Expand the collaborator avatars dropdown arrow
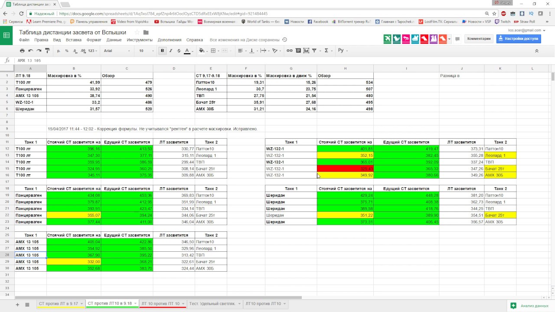 (450, 39)
